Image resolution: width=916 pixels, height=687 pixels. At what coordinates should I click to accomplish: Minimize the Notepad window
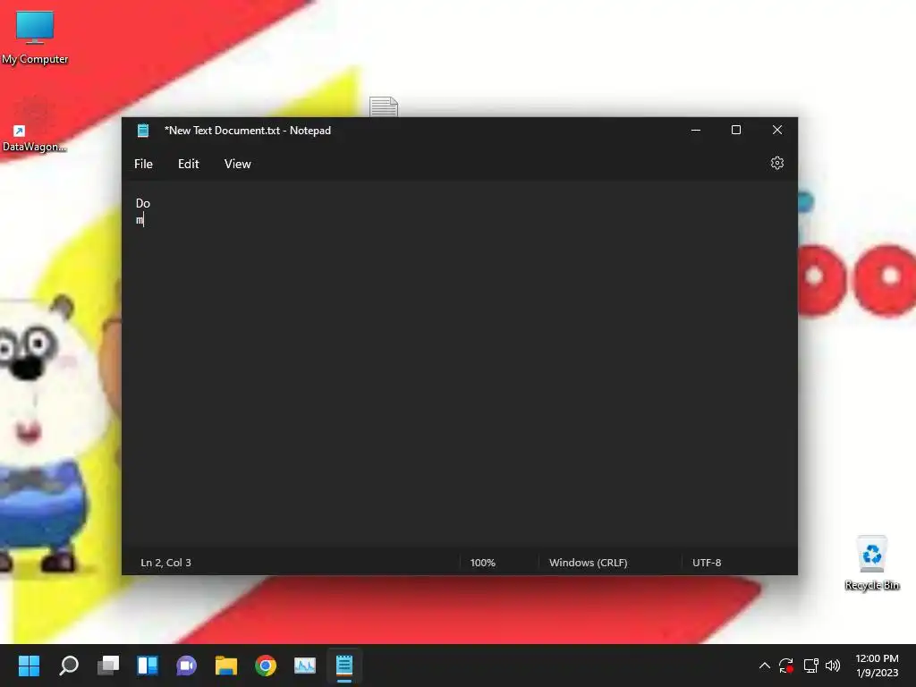click(696, 130)
